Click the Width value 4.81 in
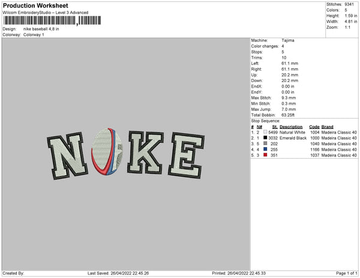 351,22
